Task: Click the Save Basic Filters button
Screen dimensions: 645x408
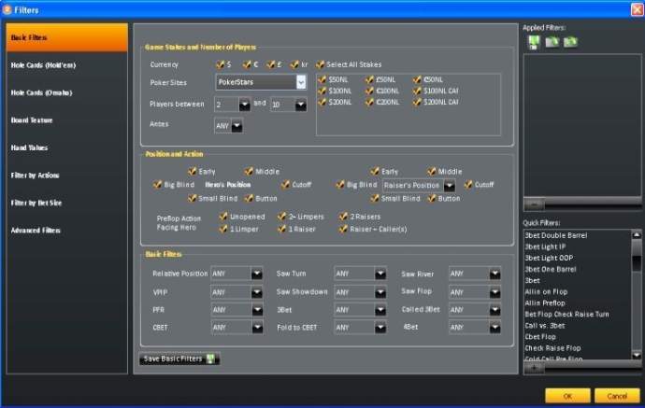Action: 179,359
